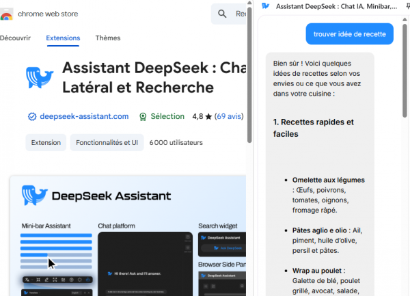Open the DeepSeek Assistant promotional screenshot
Image resolution: width=410 pixels, height=296 pixels.
(128, 236)
